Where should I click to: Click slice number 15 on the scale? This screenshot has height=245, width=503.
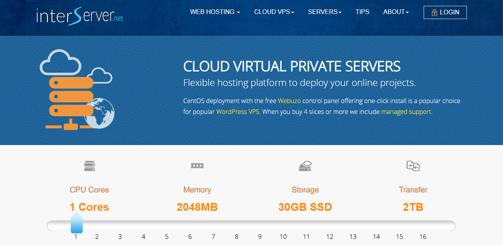pos(400,236)
